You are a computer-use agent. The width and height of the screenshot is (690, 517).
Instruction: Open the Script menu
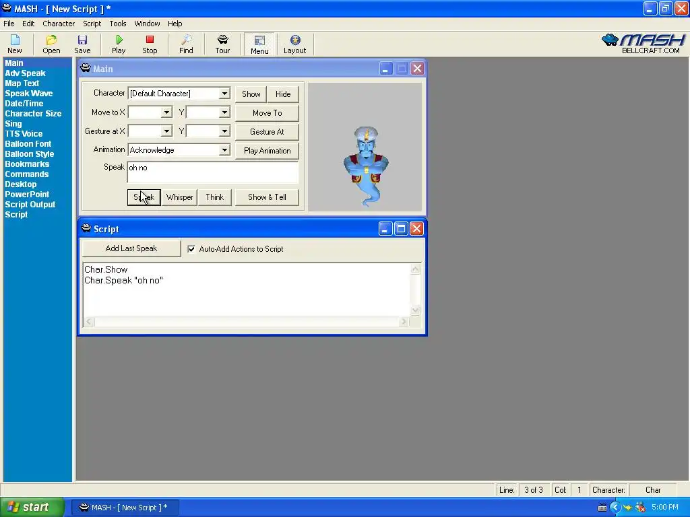coord(92,24)
